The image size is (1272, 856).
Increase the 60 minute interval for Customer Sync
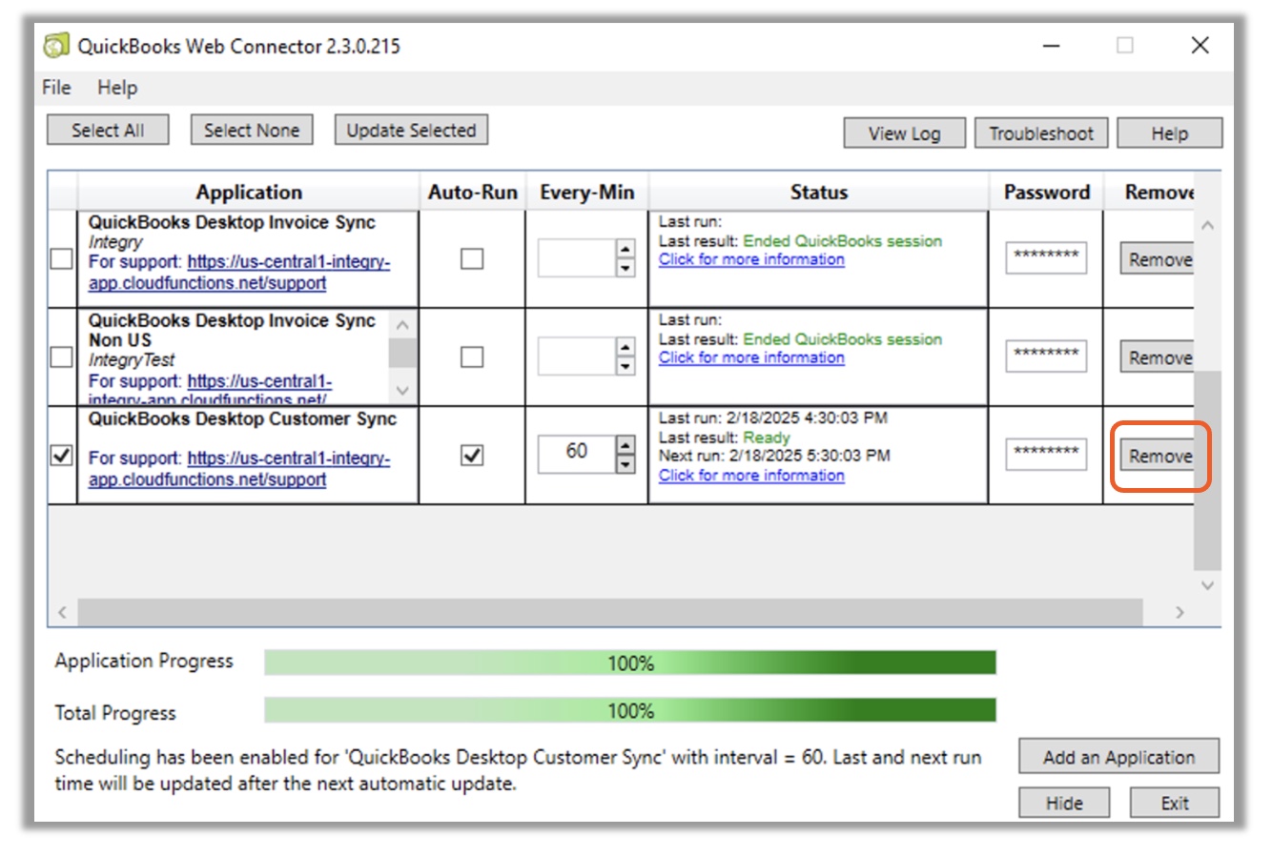[626, 445]
